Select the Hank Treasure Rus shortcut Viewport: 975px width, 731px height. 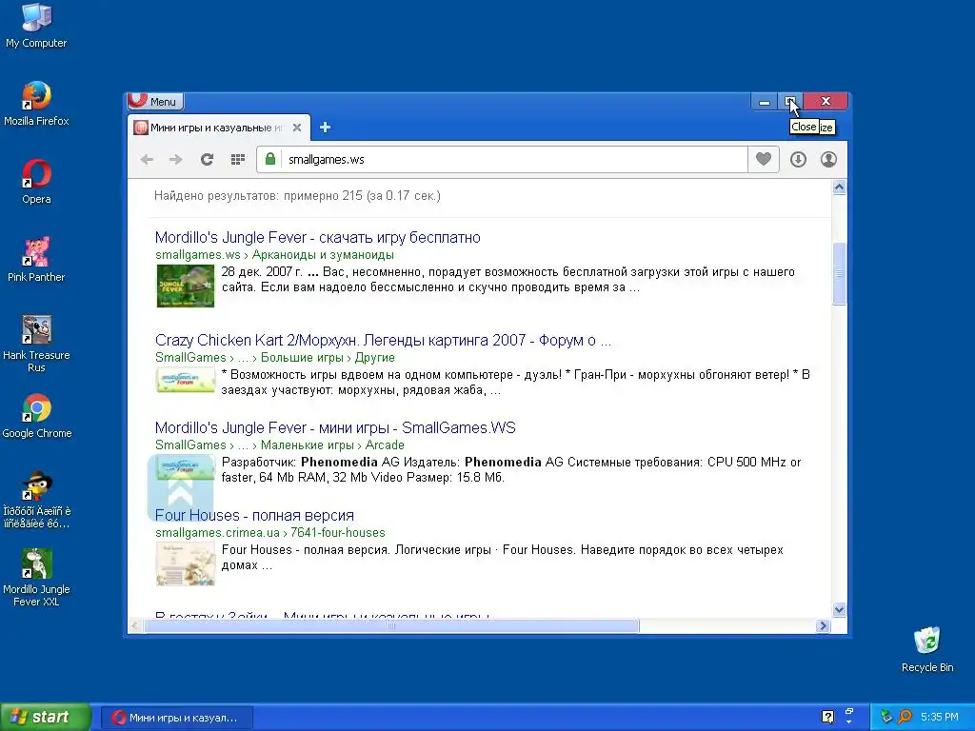click(x=36, y=344)
